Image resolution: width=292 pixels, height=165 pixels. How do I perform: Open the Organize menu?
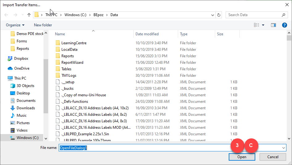click(x=15, y=25)
